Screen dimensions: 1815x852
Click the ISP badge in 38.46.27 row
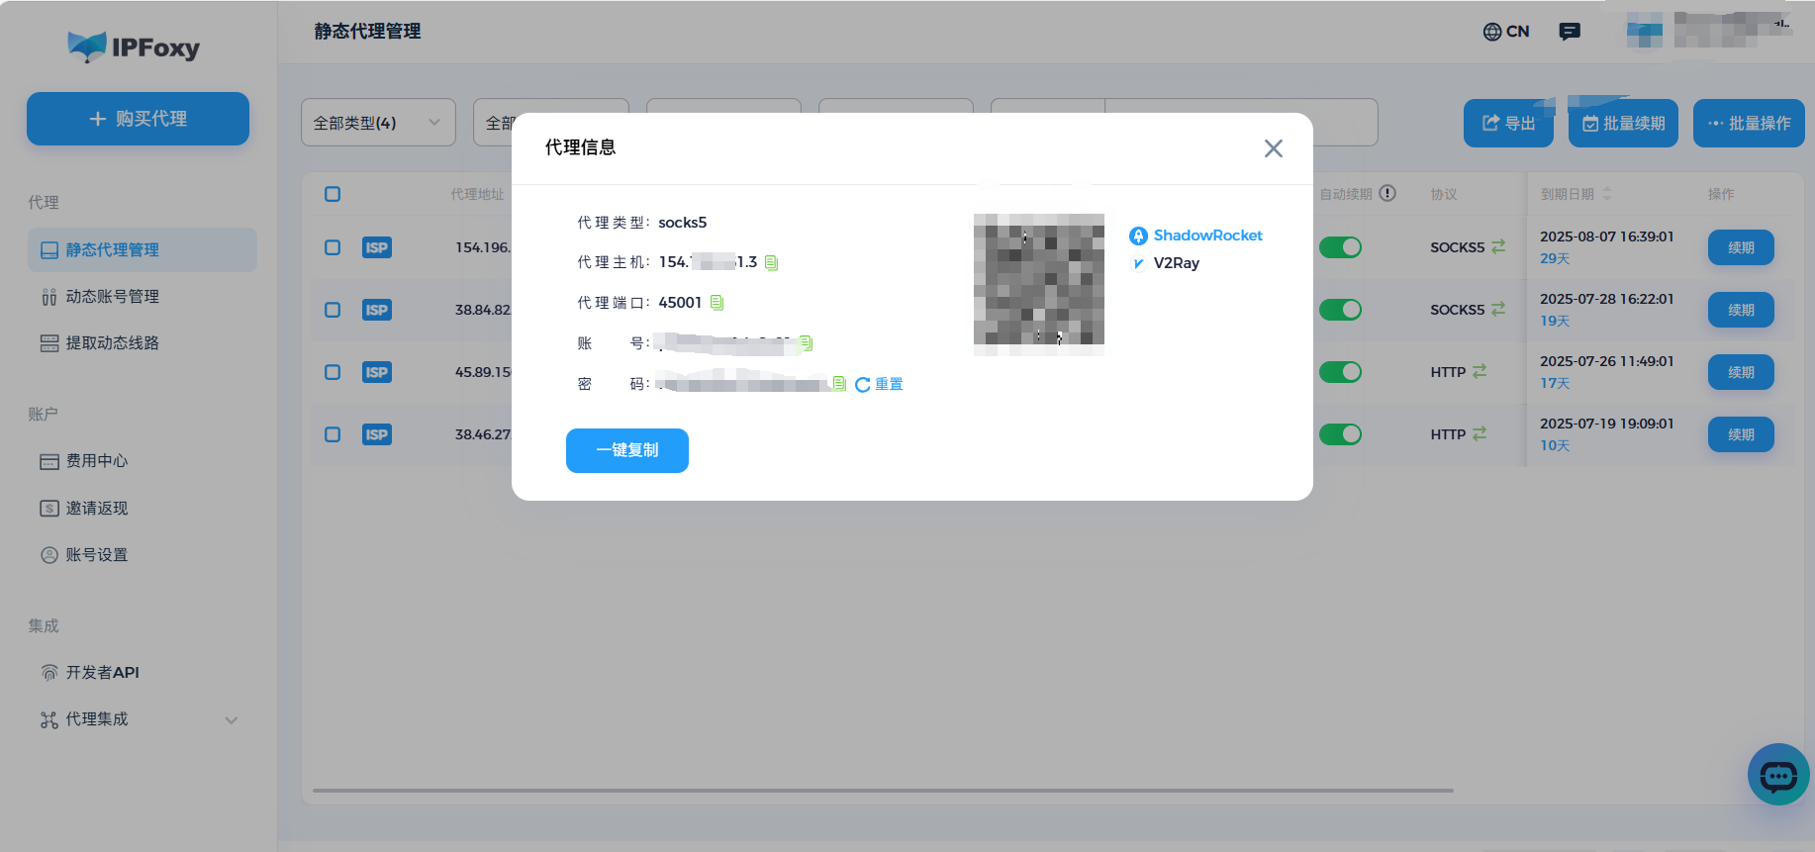click(x=377, y=434)
